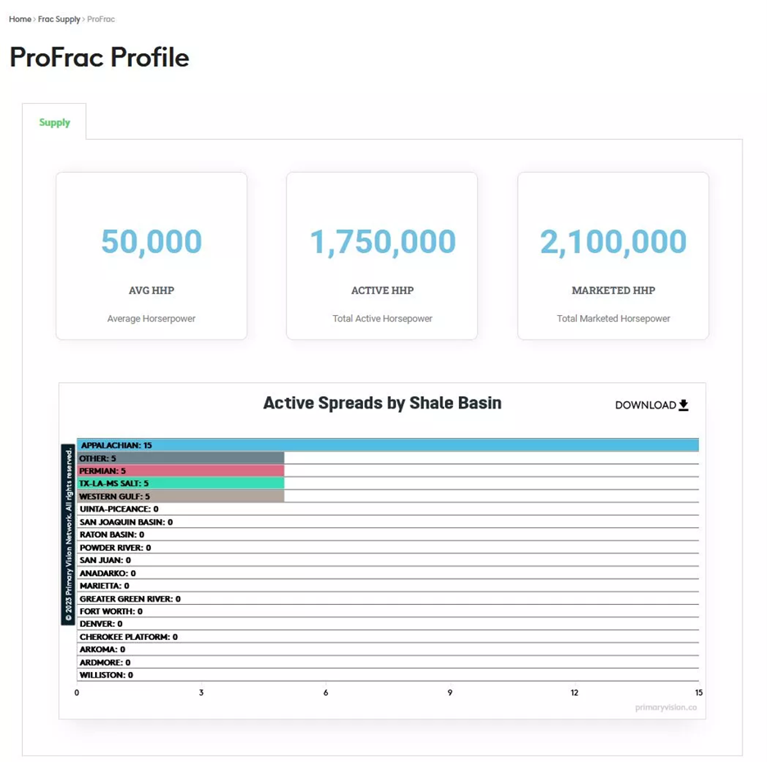The image size is (767, 762).
Task: Select the green TX-LA-MS Salt bar
Action: point(180,484)
